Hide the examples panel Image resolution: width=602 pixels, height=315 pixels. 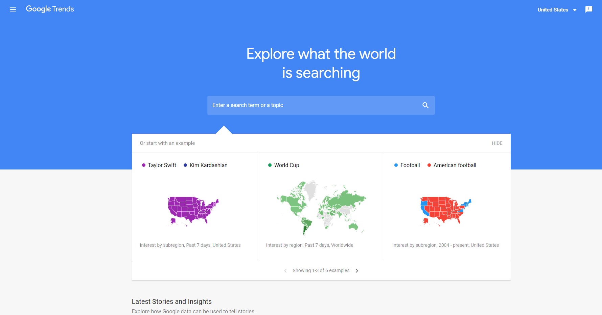[497, 143]
